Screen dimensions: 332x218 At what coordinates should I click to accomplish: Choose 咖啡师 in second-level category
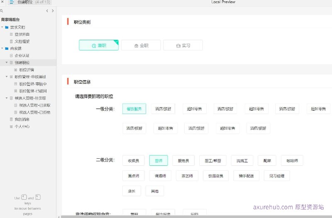(x=292, y=161)
